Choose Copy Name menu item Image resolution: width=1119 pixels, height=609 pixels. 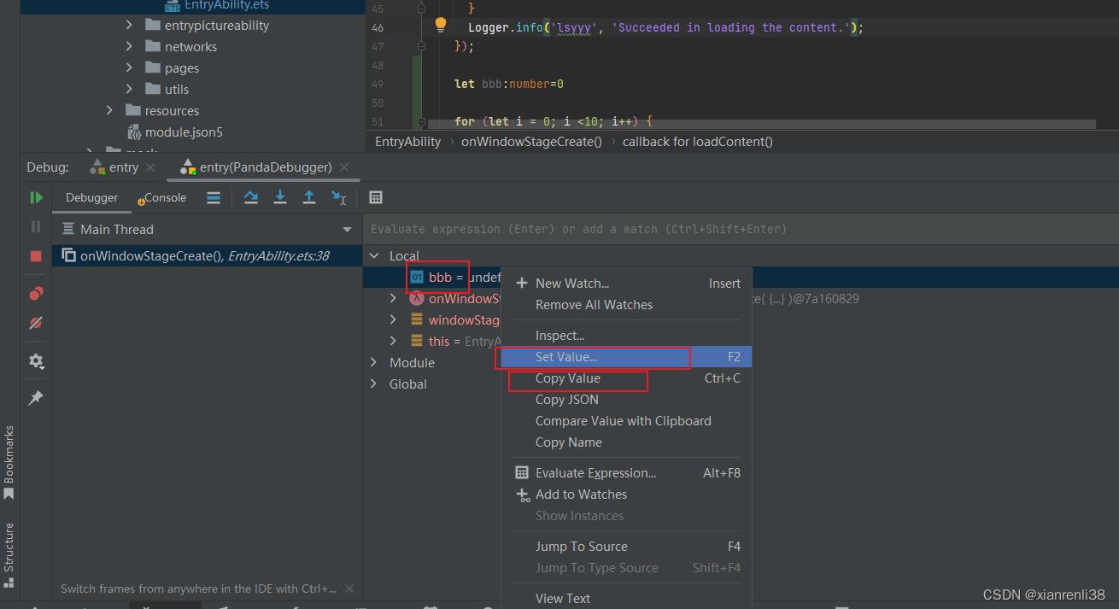pos(626,442)
